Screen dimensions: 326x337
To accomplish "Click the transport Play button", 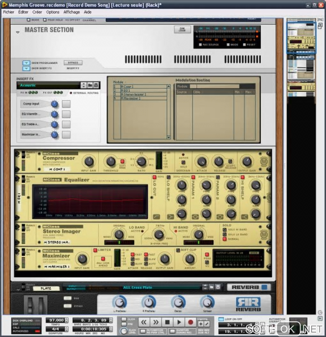I will [x=179, y=322].
